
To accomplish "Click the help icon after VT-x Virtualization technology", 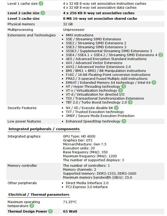I will click(x=121, y=91).
